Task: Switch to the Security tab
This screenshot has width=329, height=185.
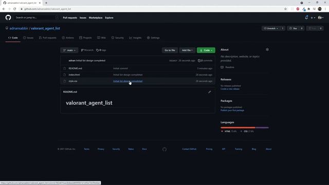Action: tap(118, 38)
